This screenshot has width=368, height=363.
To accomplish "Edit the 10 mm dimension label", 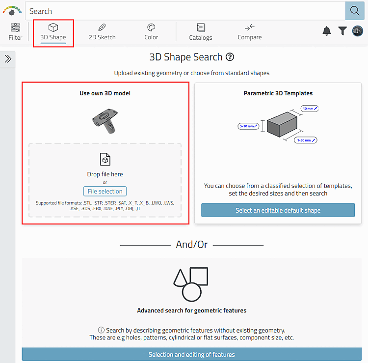I will [310, 109].
